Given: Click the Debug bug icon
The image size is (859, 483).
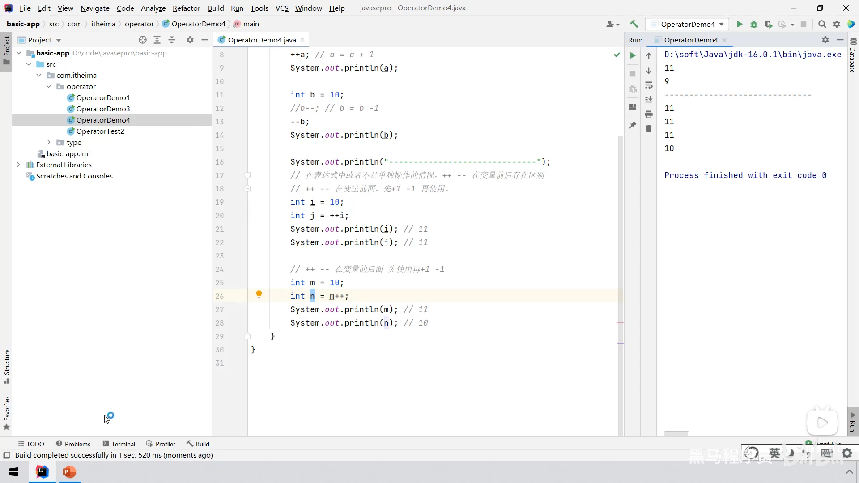Looking at the screenshot, I should [754, 24].
